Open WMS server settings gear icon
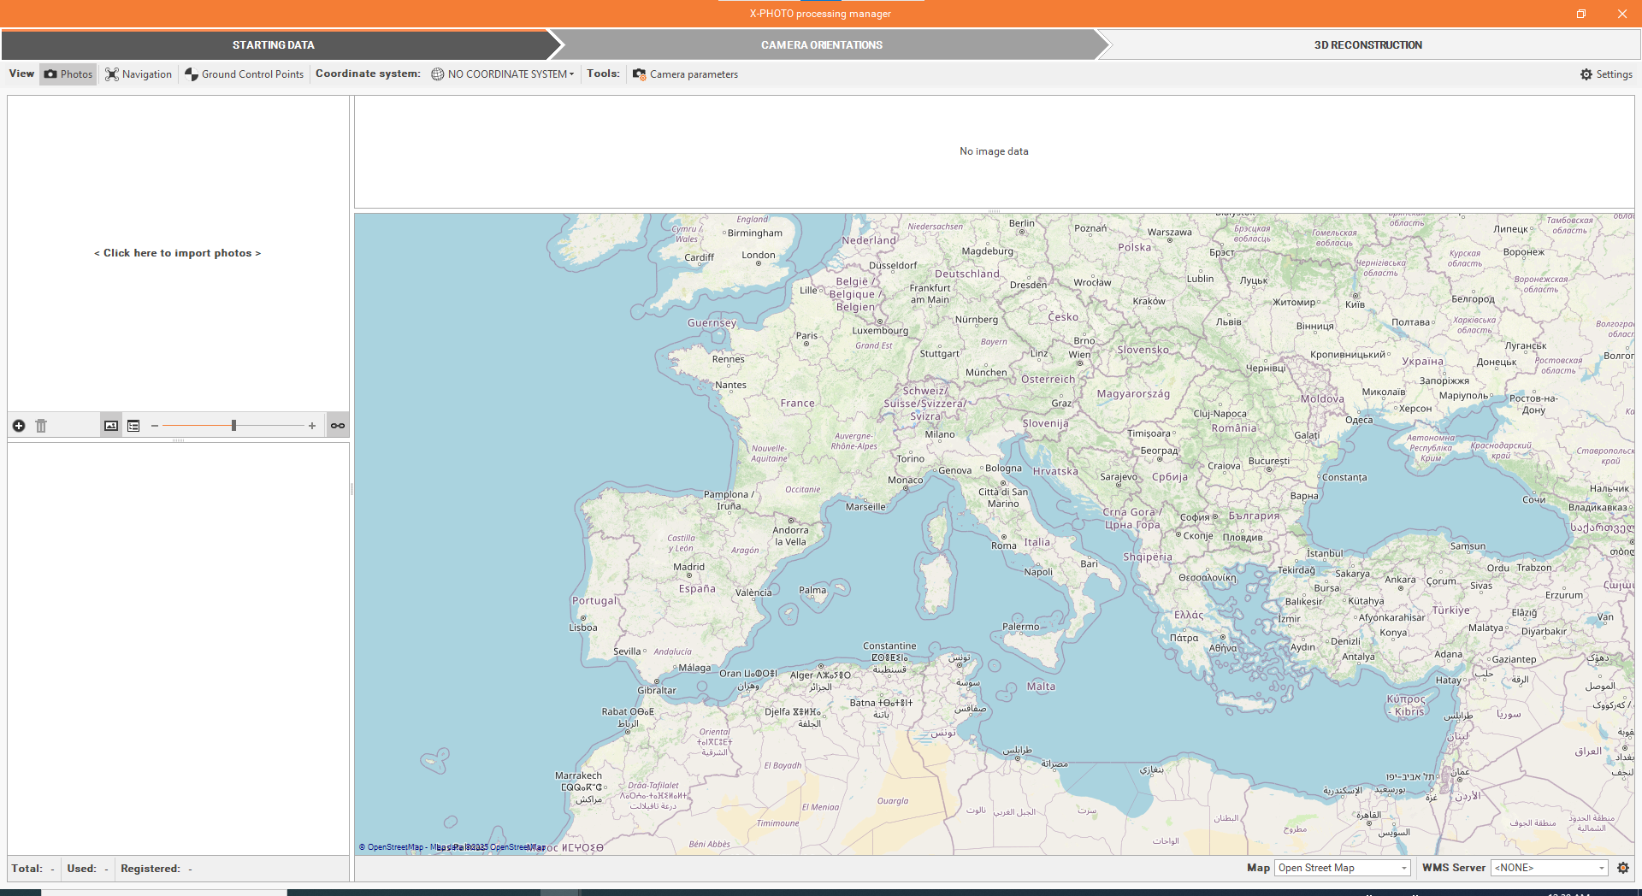Viewport: 1642px width, 896px height. pos(1623,868)
